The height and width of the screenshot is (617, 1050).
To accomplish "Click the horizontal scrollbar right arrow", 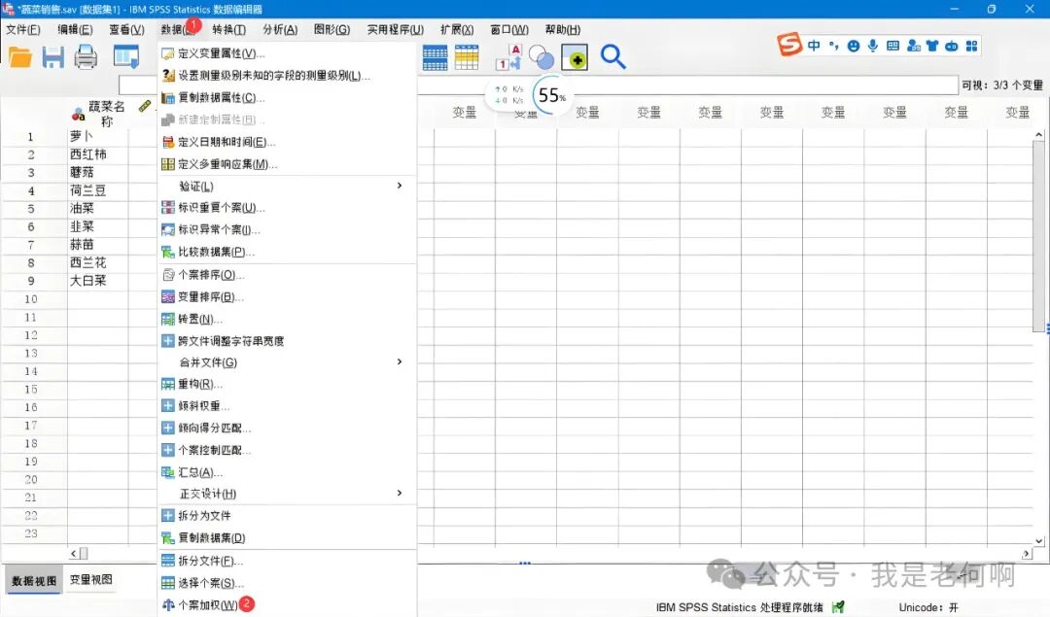I will [x=1027, y=554].
